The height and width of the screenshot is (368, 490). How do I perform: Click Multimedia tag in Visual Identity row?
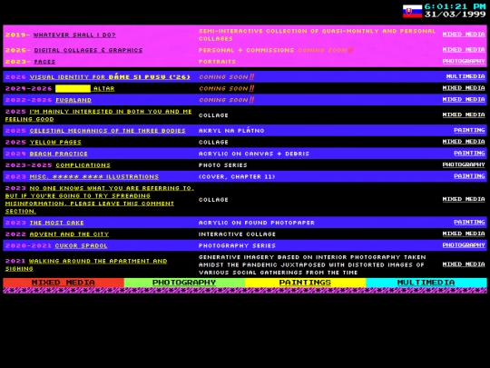click(x=465, y=76)
